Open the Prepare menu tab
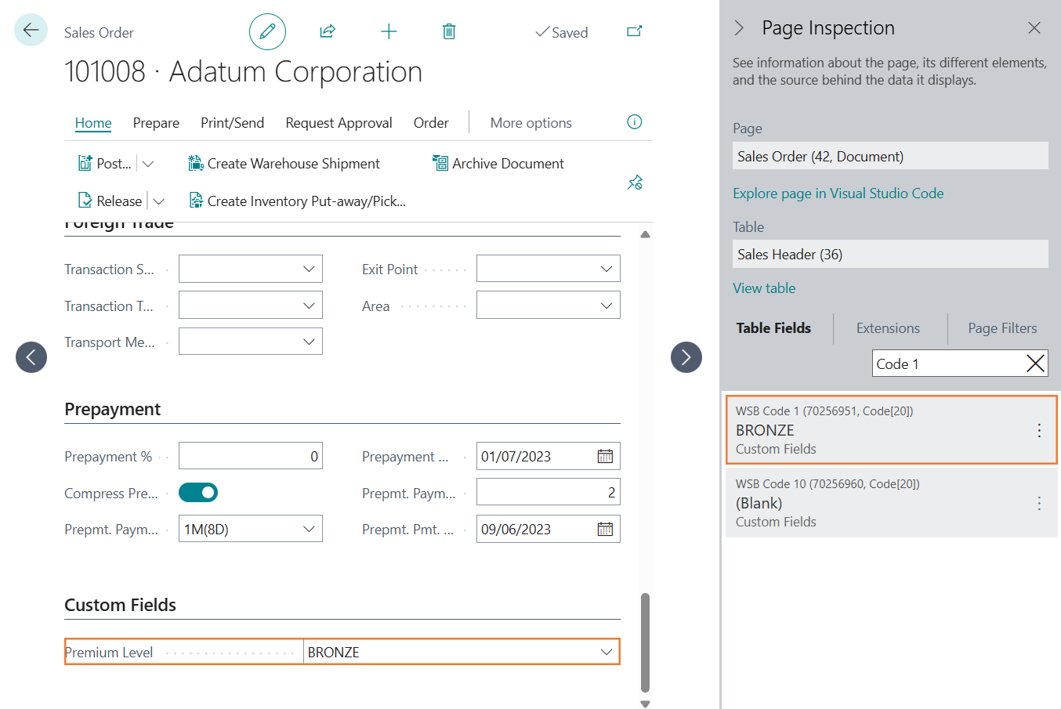This screenshot has width=1061, height=709. [x=156, y=123]
